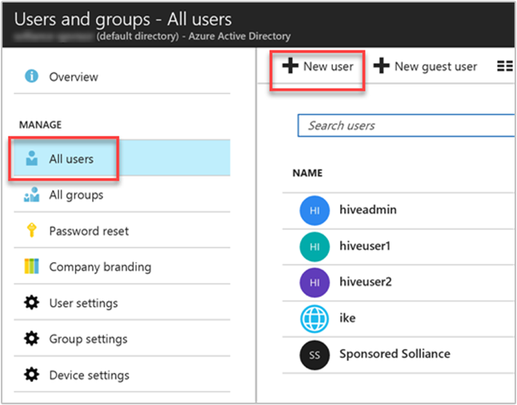The width and height of the screenshot is (517, 405).
Task: Add a New guest user
Action: (425, 66)
